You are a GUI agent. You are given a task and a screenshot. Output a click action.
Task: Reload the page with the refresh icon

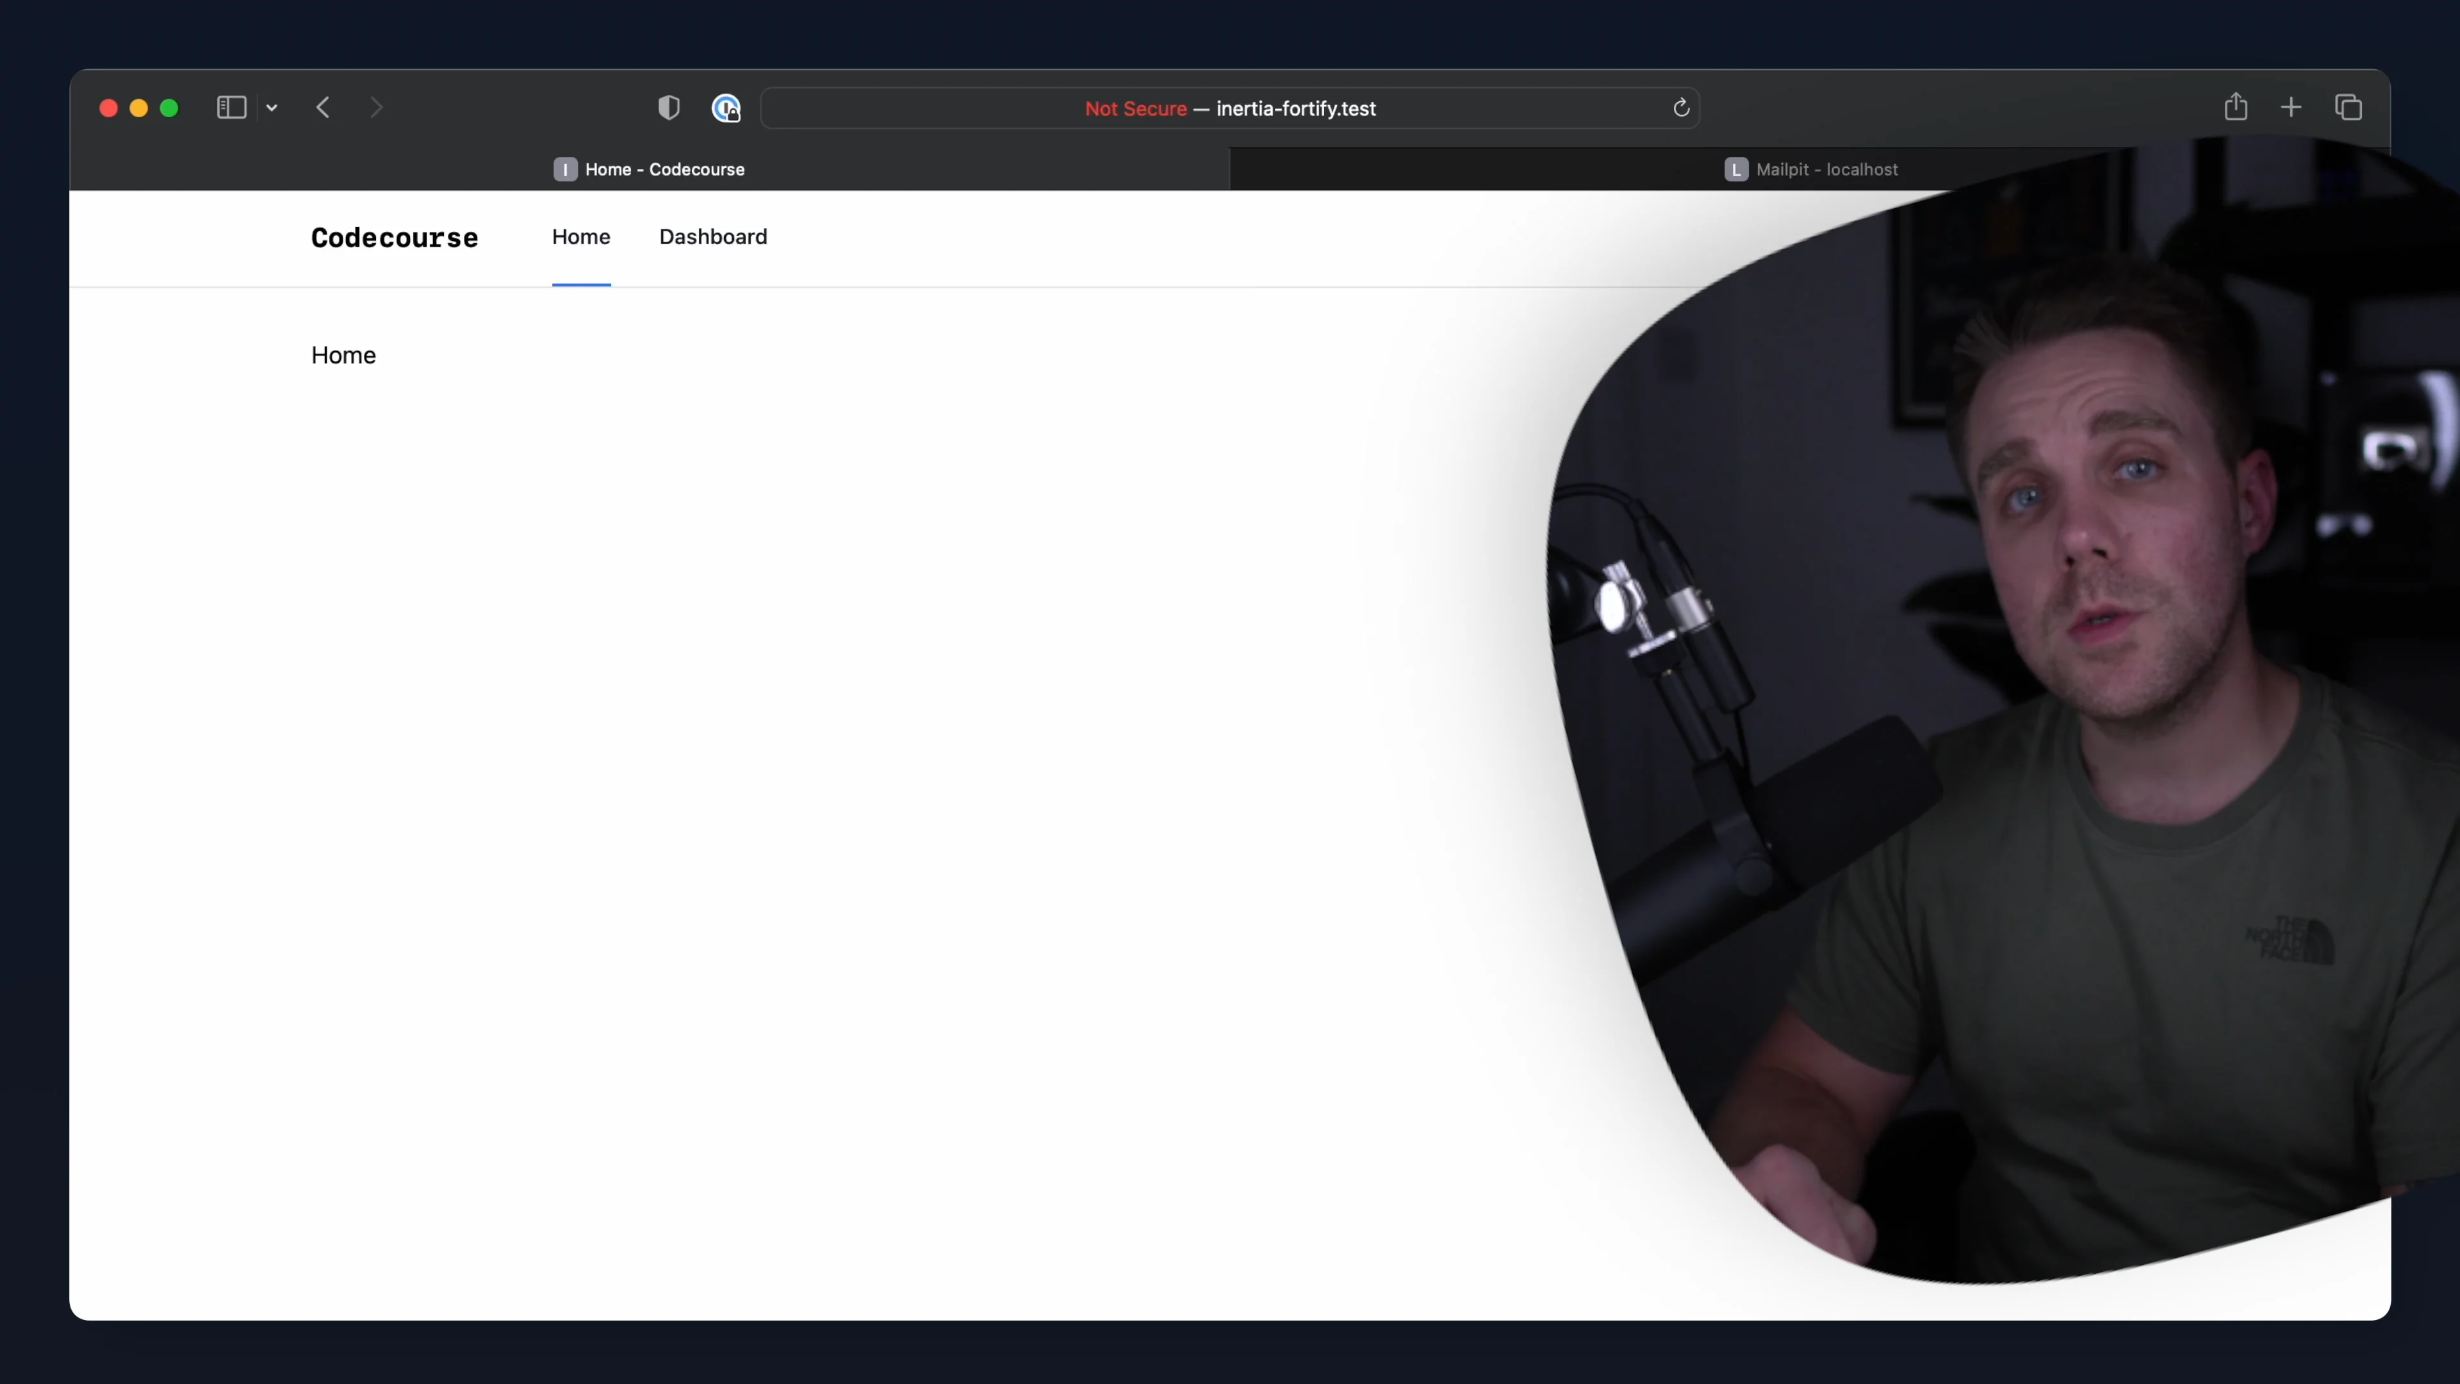1681,108
